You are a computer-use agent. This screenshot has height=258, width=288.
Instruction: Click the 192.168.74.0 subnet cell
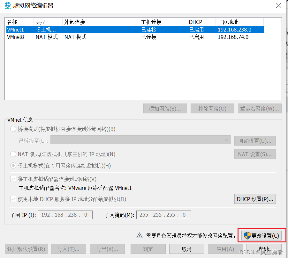point(233,37)
